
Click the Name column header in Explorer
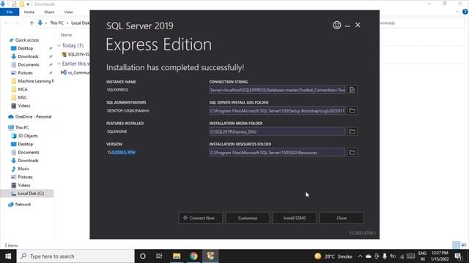(66, 35)
